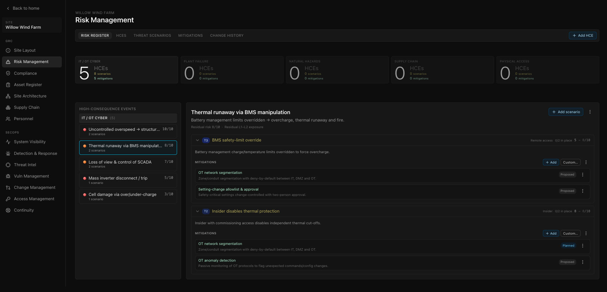Open Custom dropdown under BMS safety-limit override
Viewport: 607px width, 292px height.
[x=570, y=163]
